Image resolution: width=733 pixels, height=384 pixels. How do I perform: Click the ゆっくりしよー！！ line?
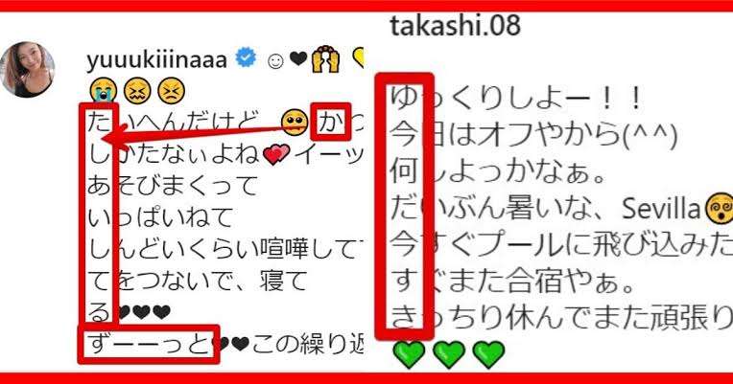tap(516, 100)
